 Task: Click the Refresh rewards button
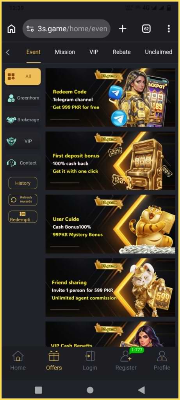(x=23, y=200)
